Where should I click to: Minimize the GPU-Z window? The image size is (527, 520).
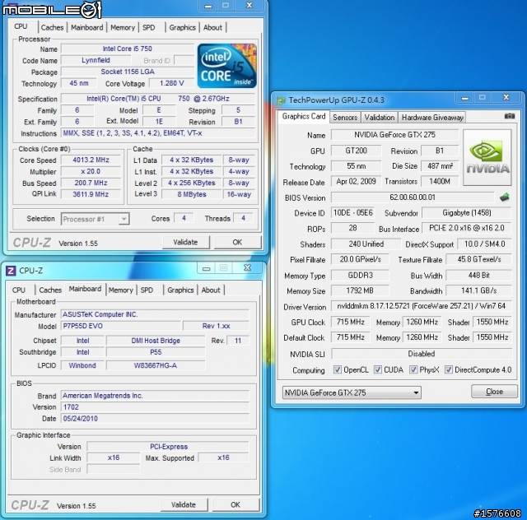coord(464,98)
